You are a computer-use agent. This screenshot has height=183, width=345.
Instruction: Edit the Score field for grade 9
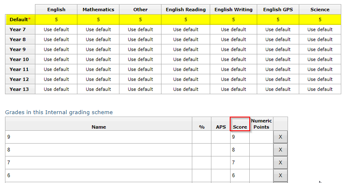tap(240, 137)
